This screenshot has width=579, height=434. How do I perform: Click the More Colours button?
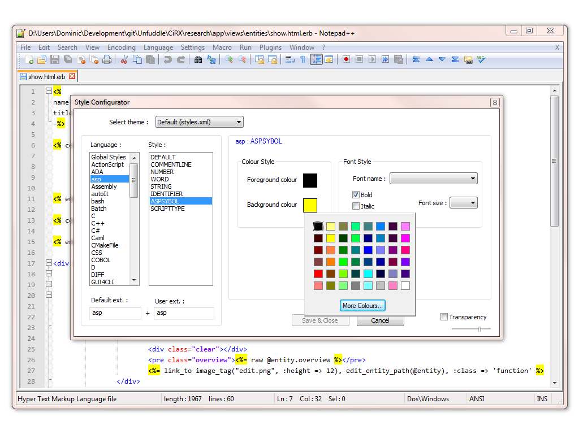[362, 306]
